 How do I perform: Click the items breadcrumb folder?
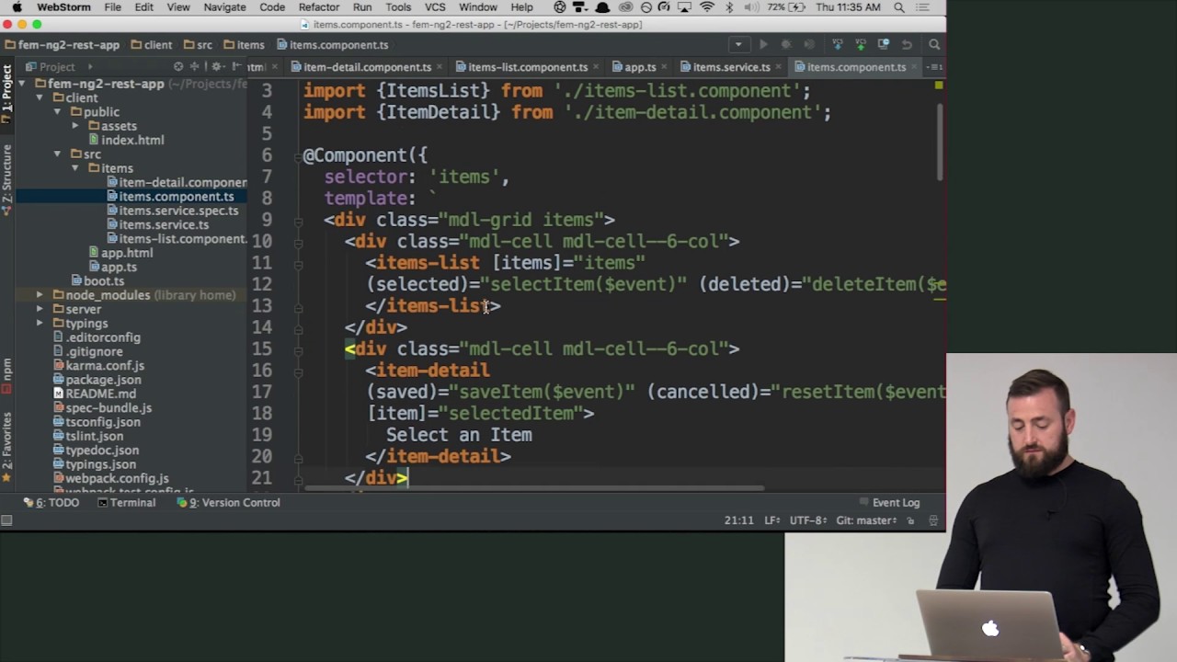[x=244, y=44]
